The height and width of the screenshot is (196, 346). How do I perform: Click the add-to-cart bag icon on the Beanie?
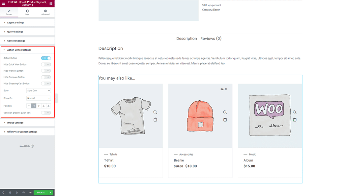tap(225, 119)
